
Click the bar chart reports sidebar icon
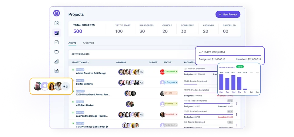56,61
